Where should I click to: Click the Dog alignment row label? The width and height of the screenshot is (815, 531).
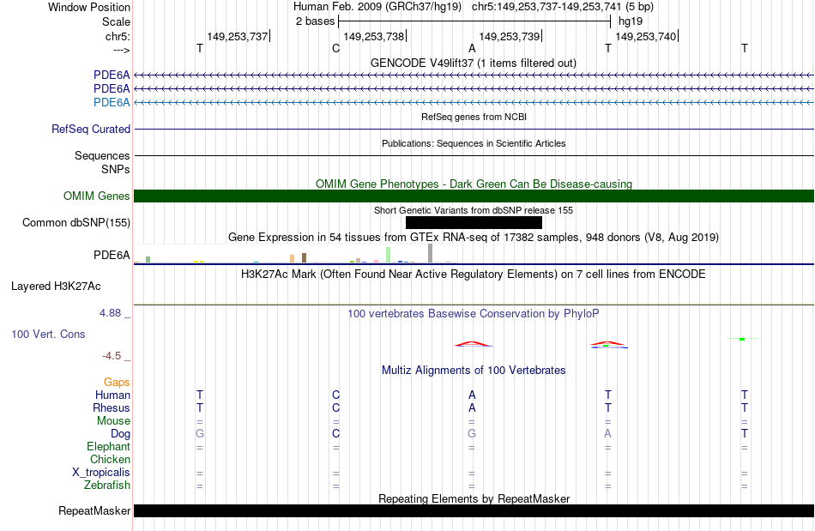[121, 434]
